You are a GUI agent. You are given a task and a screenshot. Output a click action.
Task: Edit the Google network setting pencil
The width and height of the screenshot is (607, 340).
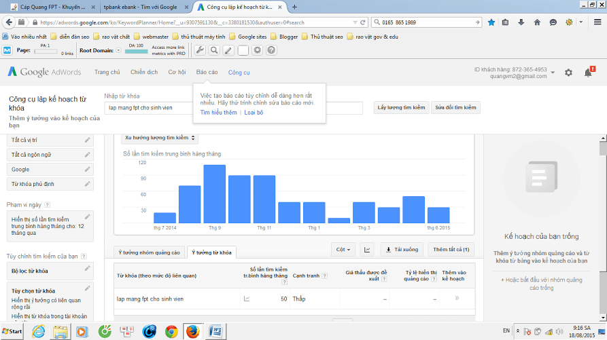(88, 169)
